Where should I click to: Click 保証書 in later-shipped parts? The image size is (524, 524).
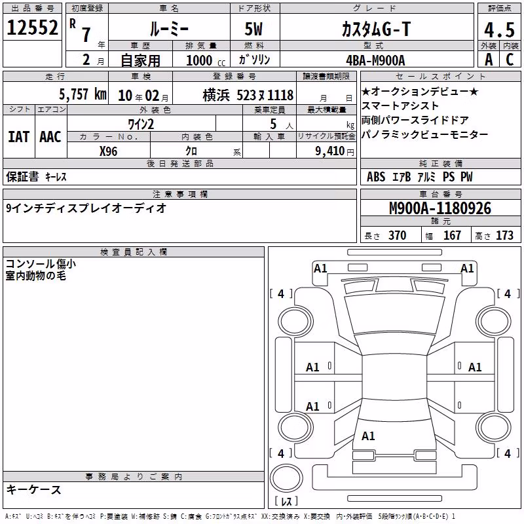pos(22,176)
